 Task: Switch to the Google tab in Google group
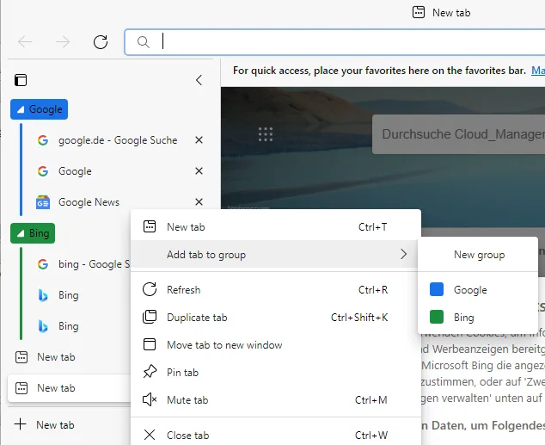tap(117, 171)
